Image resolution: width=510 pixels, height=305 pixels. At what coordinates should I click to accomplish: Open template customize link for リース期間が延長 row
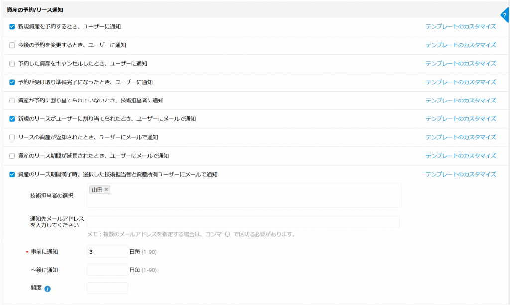click(461, 156)
